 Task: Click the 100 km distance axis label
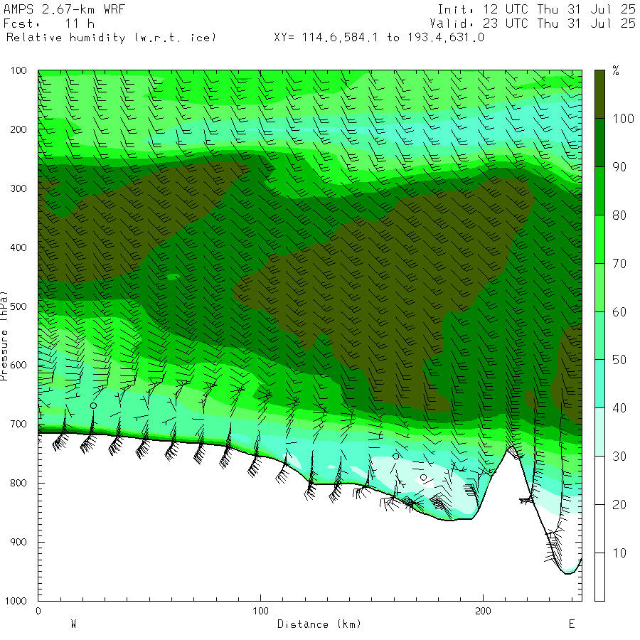(260, 611)
